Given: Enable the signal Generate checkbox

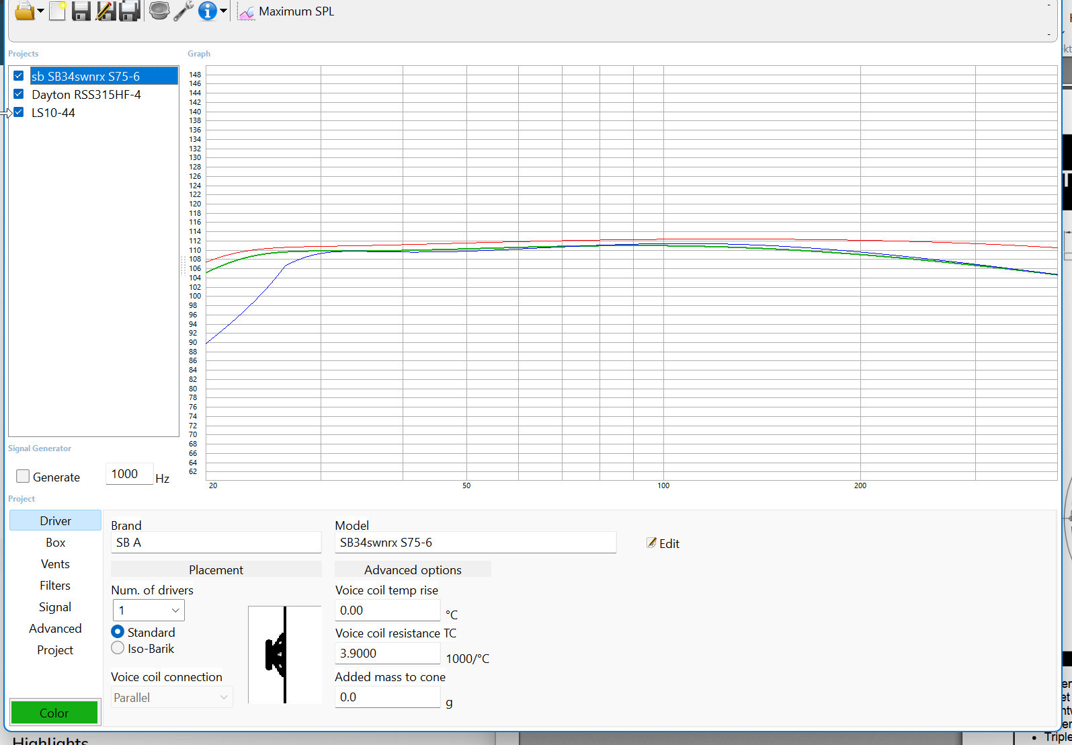Looking at the screenshot, I should click(x=23, y=476).
